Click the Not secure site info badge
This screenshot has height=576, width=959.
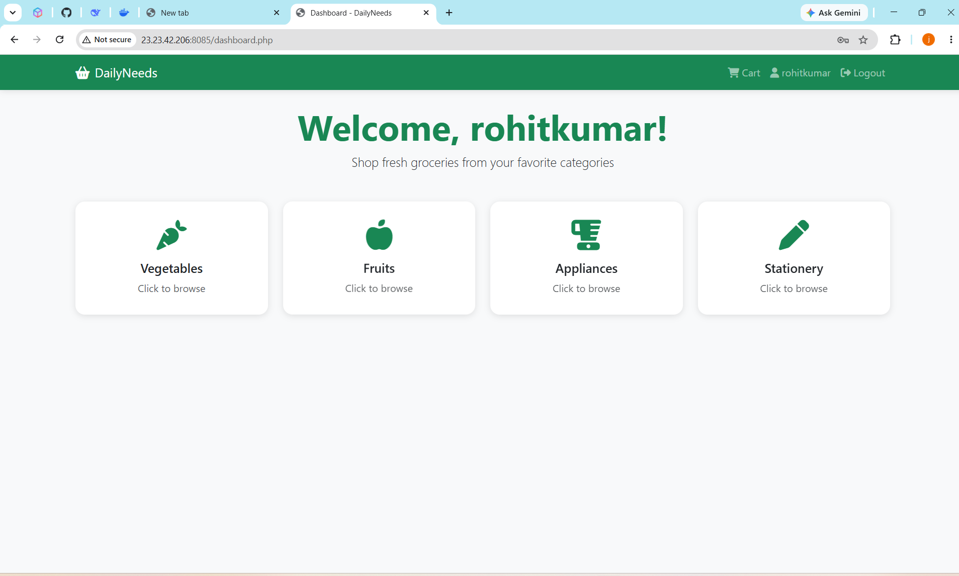107,40
